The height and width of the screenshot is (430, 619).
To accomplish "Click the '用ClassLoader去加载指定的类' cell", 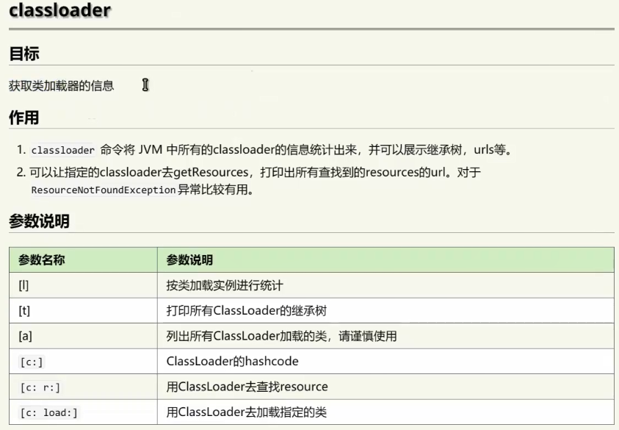I will [385, 412].
